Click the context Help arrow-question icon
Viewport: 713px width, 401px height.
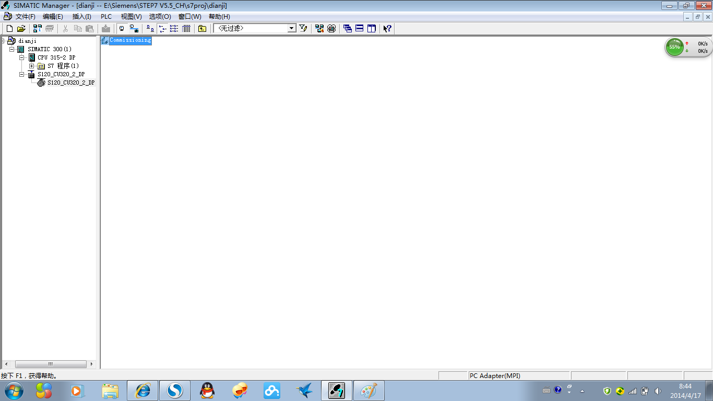[387, 29]
